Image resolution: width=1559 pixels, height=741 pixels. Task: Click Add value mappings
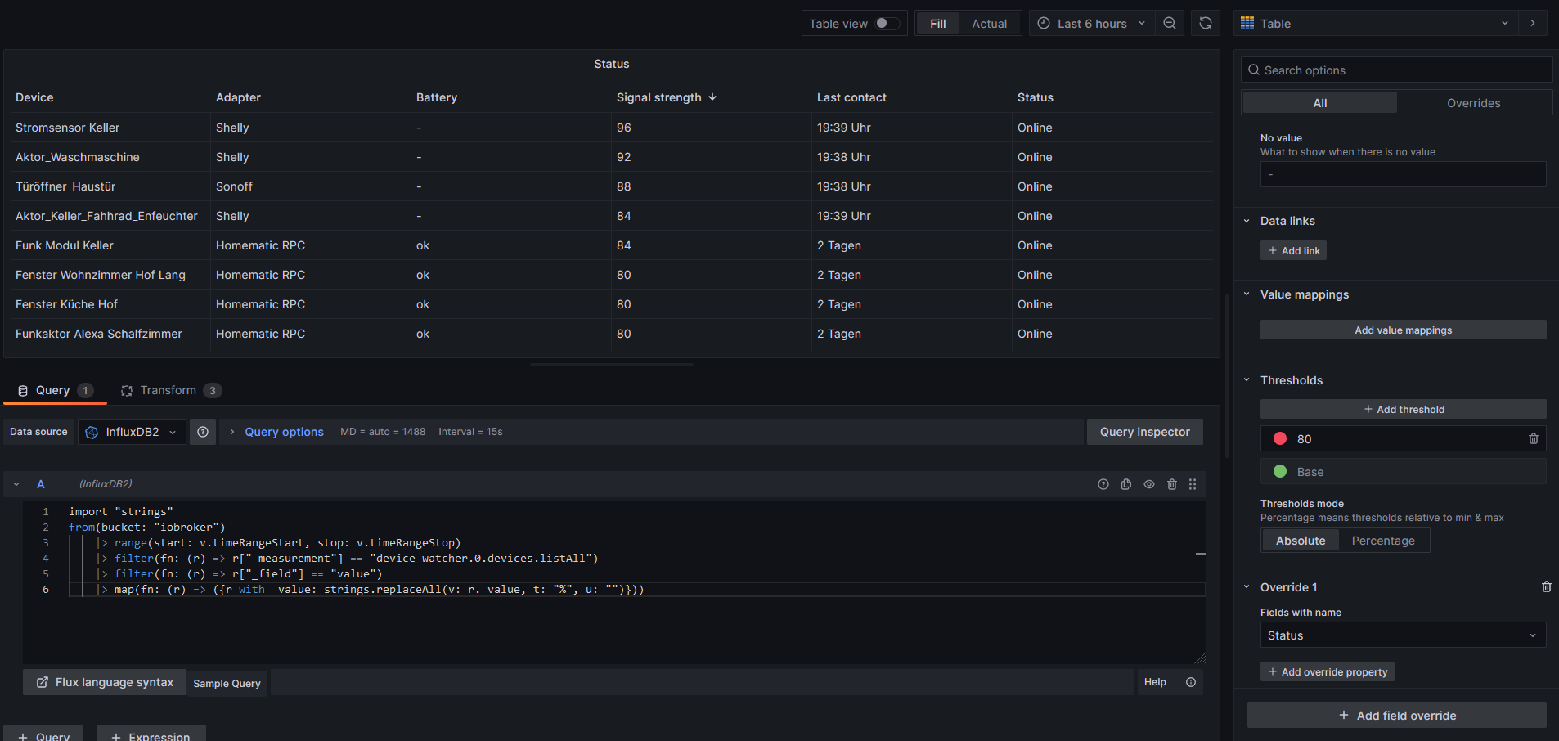pyautogui.click(x=1404, y=330)
